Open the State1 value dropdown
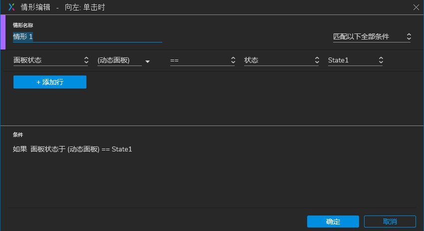Viewport: 424px width, 231px height. tap(356, 60)
